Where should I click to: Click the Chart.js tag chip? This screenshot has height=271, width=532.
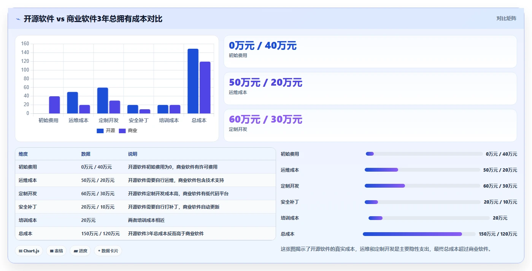click(29, 251)
